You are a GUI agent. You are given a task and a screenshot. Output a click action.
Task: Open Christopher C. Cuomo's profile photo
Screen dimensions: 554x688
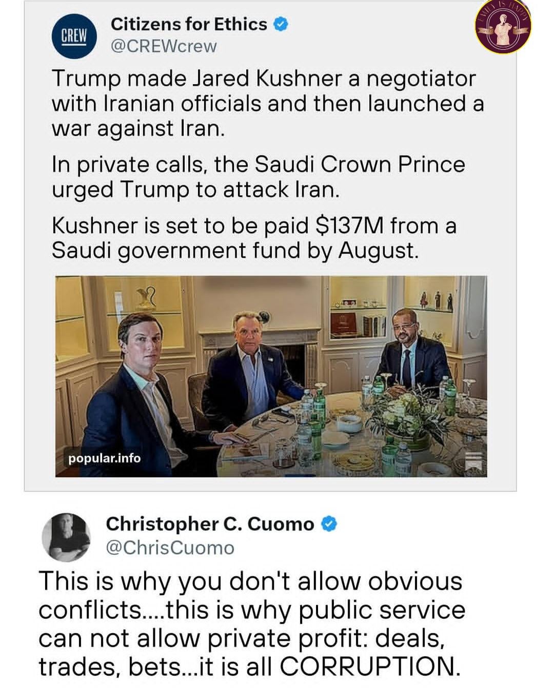pos(66,536)
